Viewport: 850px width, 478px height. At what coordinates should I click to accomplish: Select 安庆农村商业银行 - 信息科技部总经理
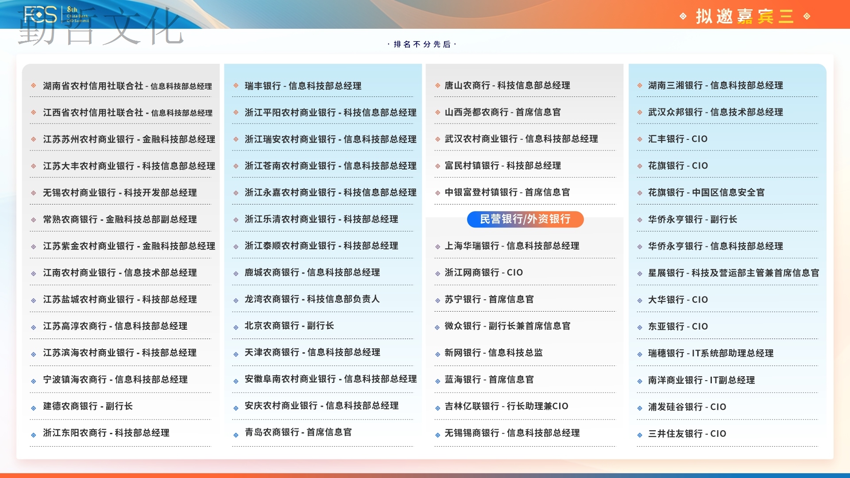pos(322,405)
